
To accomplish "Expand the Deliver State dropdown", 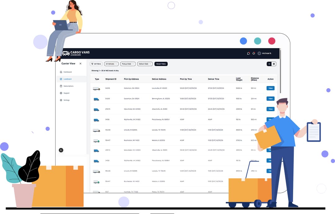I will [x=145, y=64].
